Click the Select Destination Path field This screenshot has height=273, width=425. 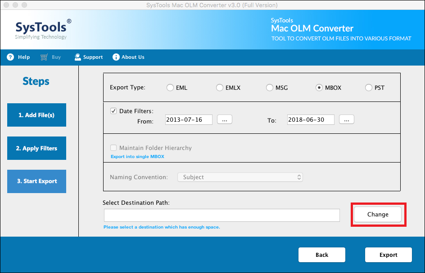(222, 216)
